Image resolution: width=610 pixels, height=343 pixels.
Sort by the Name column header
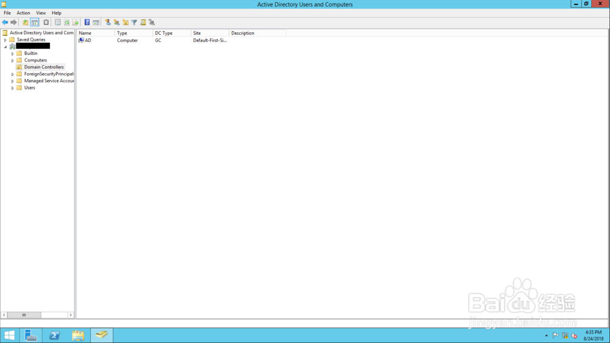(x=96, y=33)
